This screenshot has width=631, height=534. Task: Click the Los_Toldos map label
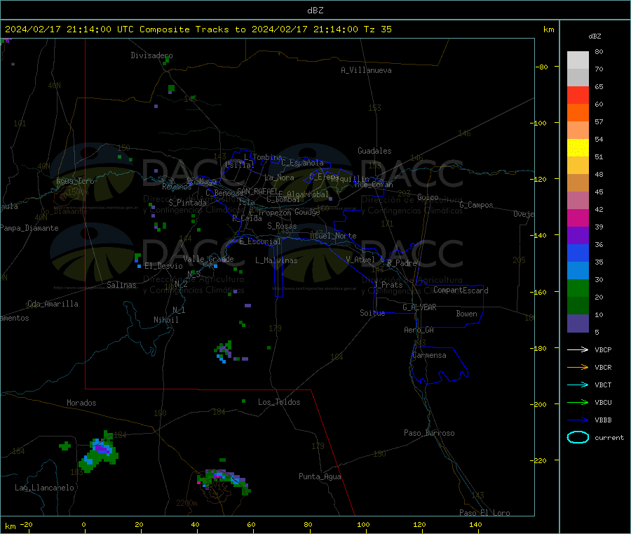pyautogui.click(x=279, y=402)
